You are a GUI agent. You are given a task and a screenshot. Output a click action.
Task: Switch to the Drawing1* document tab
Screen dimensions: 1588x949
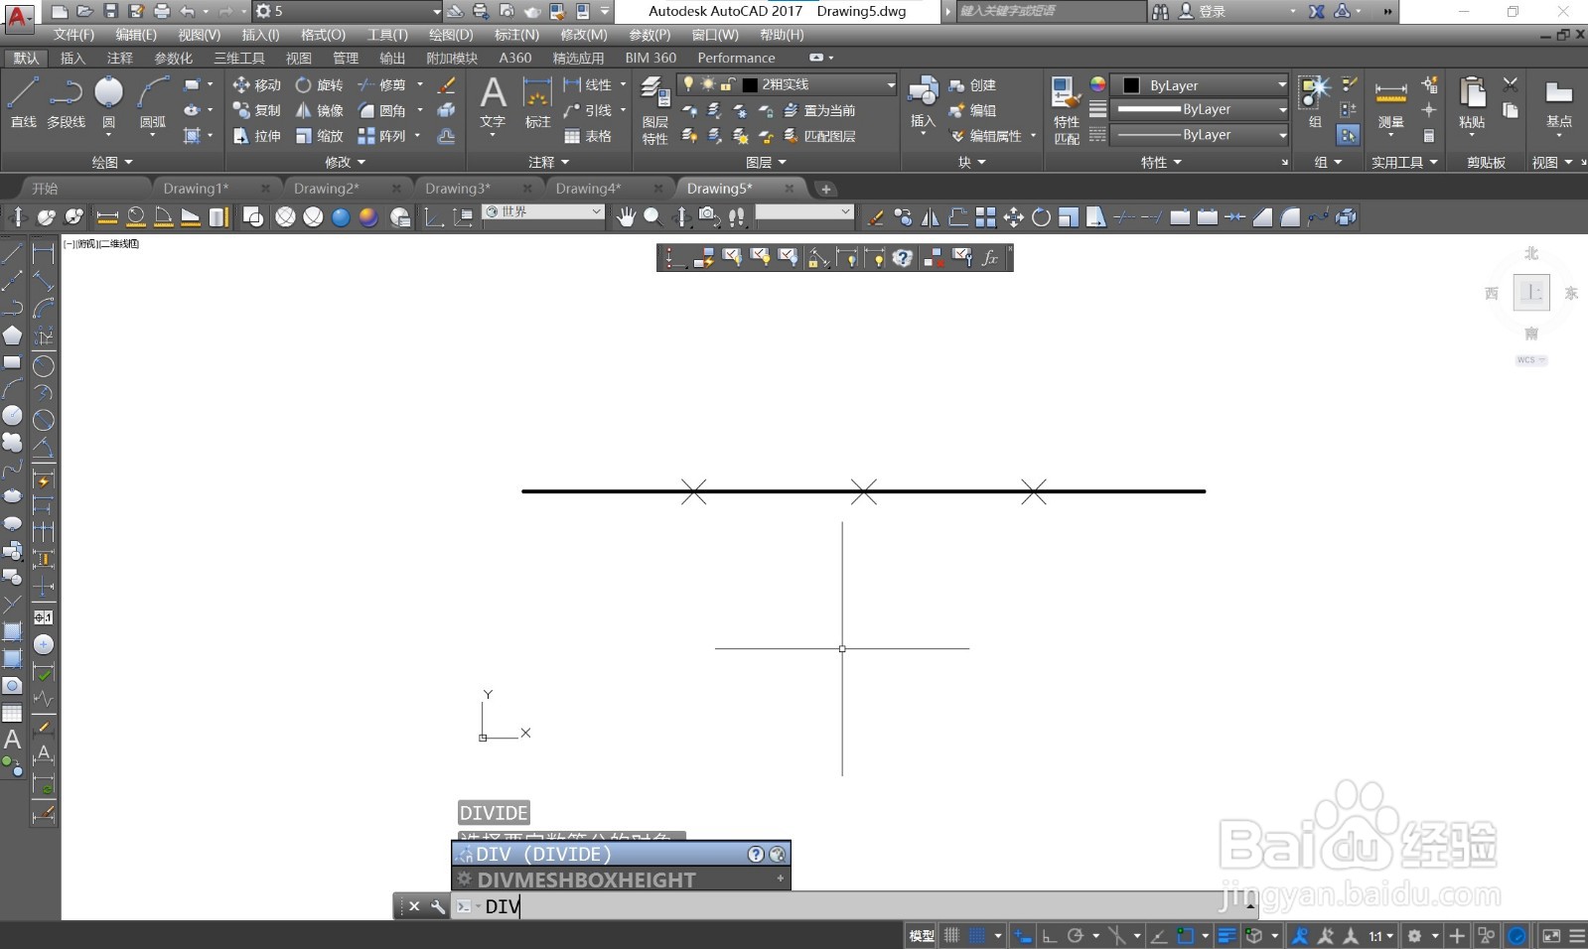(x=196, y=189)
